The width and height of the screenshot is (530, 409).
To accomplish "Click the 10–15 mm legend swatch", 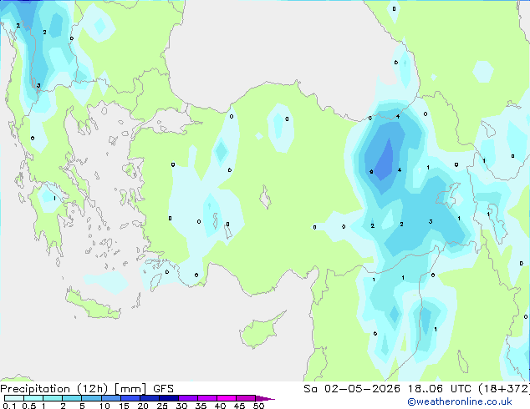I will coord(111,398).
